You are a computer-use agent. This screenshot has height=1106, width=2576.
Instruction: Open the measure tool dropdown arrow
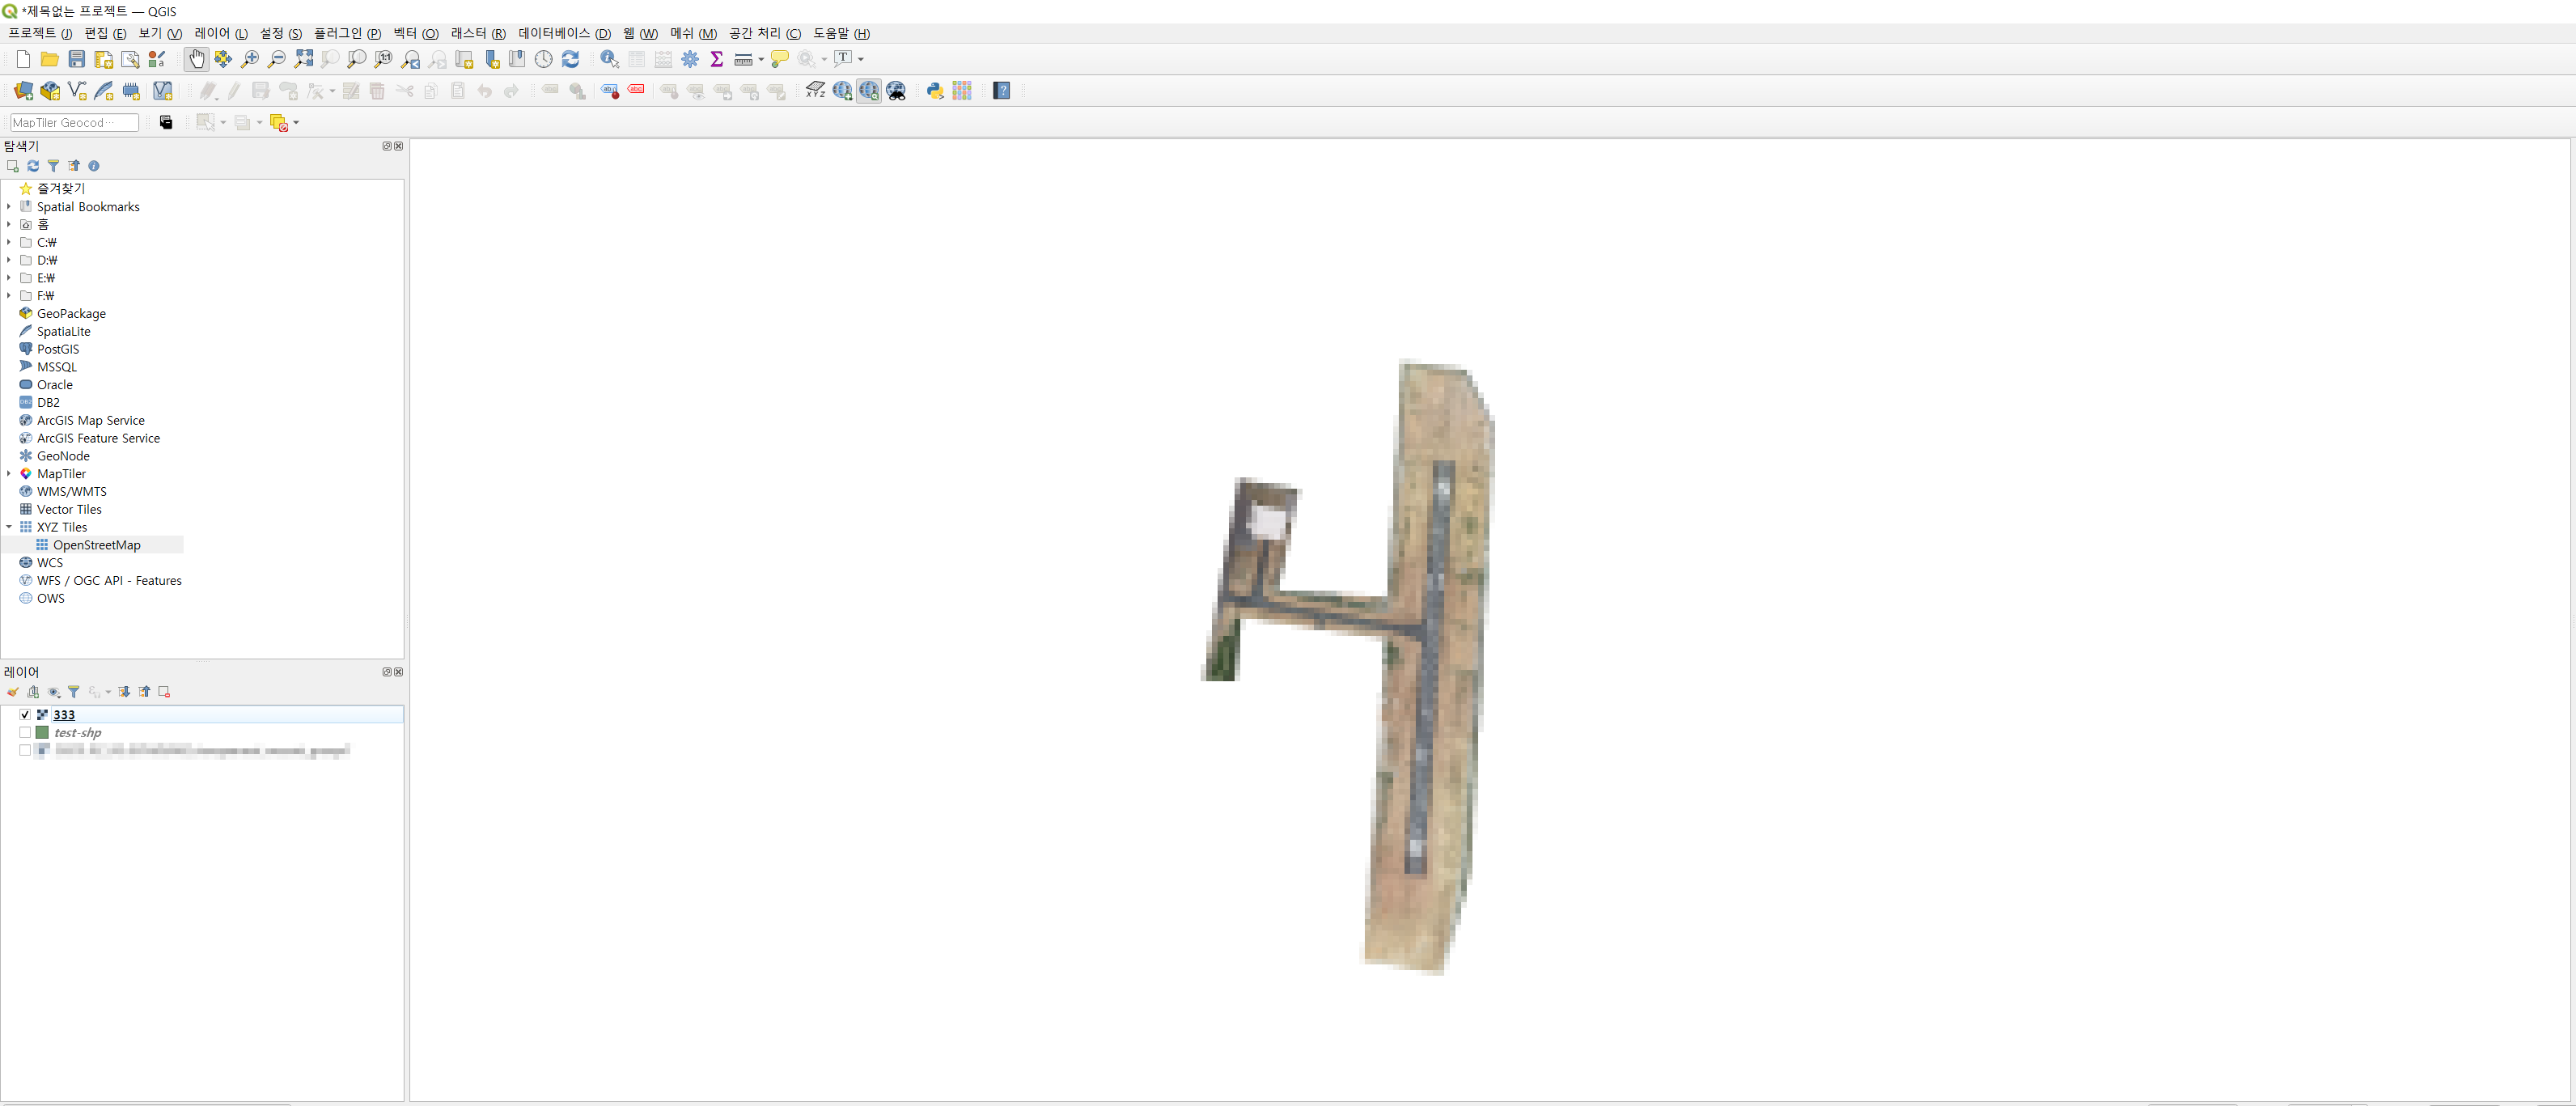[x=761, y=59]
